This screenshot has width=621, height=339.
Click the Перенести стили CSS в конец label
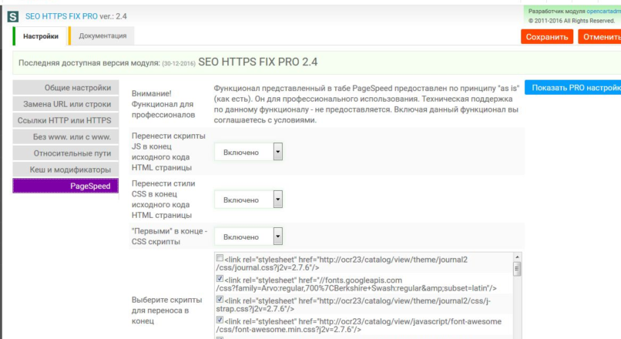pyautogui.click(x=163, y=200)
